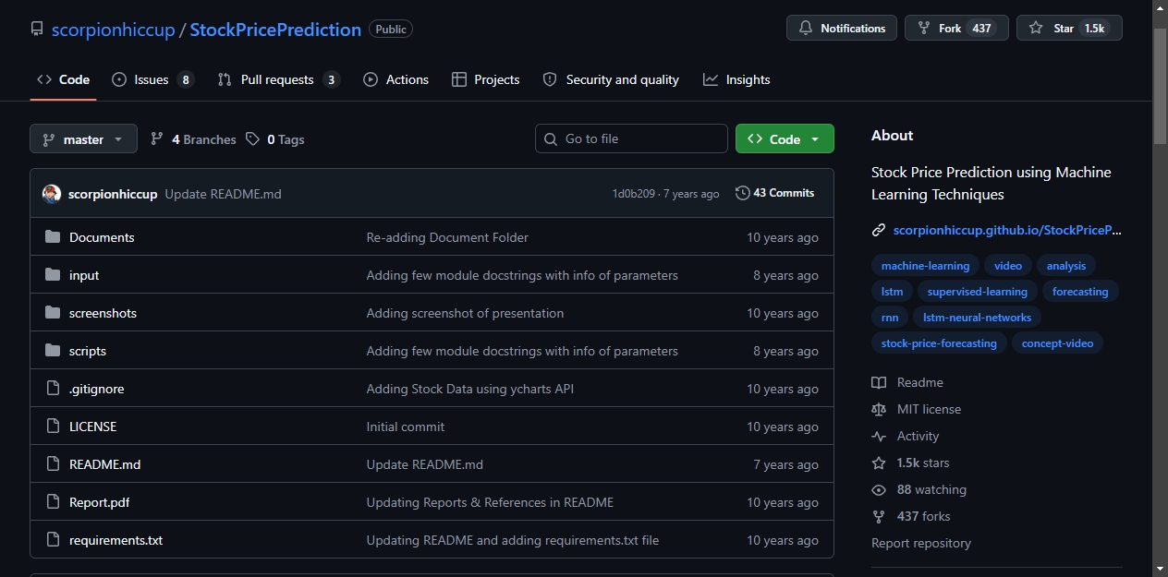Viewport: 1168px width, 577px height.
Task: Click the Go to file search field
Action: click(631, 138)
